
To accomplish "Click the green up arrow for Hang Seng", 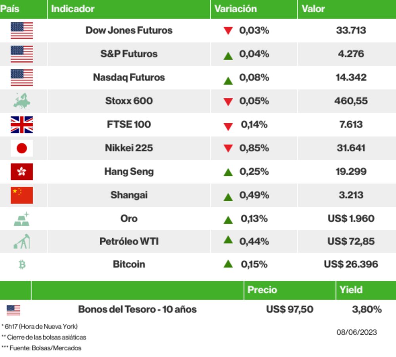I will tap(228, 172).
